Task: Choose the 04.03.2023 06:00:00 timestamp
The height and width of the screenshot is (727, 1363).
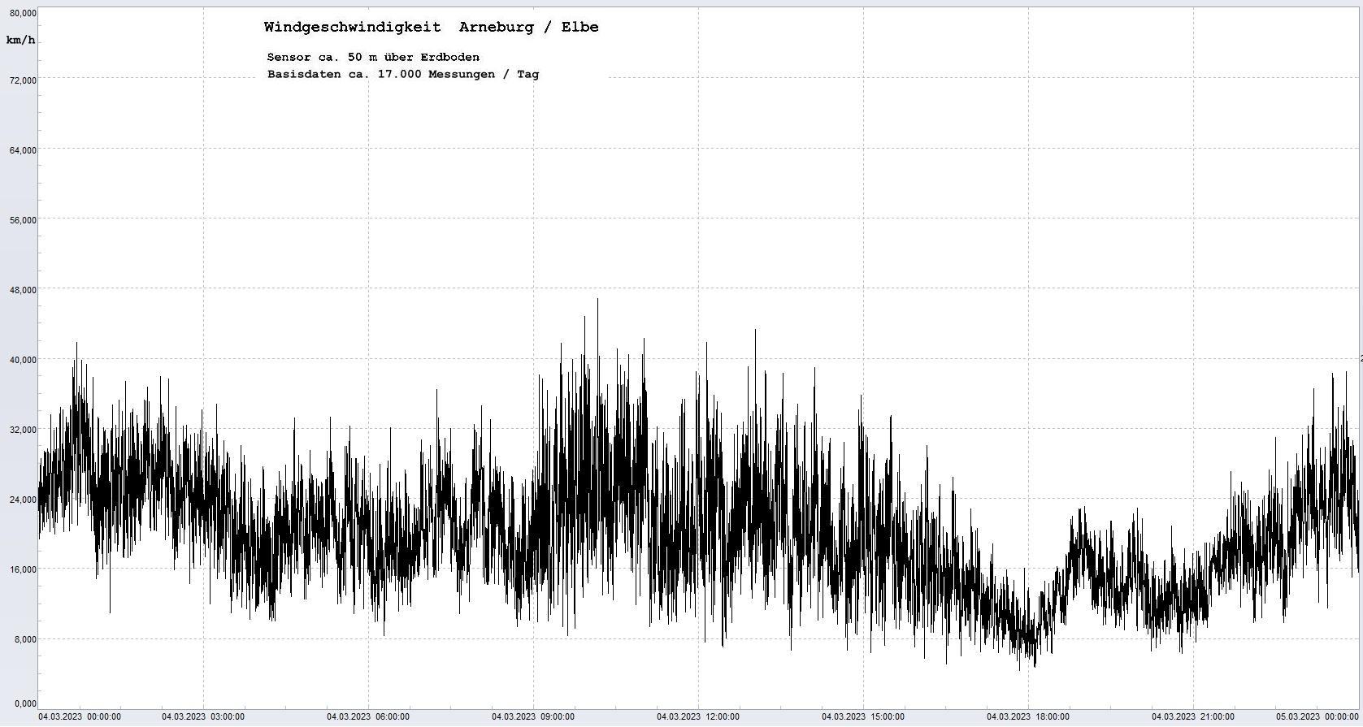Action: (x=368, y=716)
